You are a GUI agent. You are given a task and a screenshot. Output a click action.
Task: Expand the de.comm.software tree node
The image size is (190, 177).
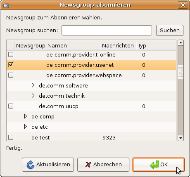33,85
